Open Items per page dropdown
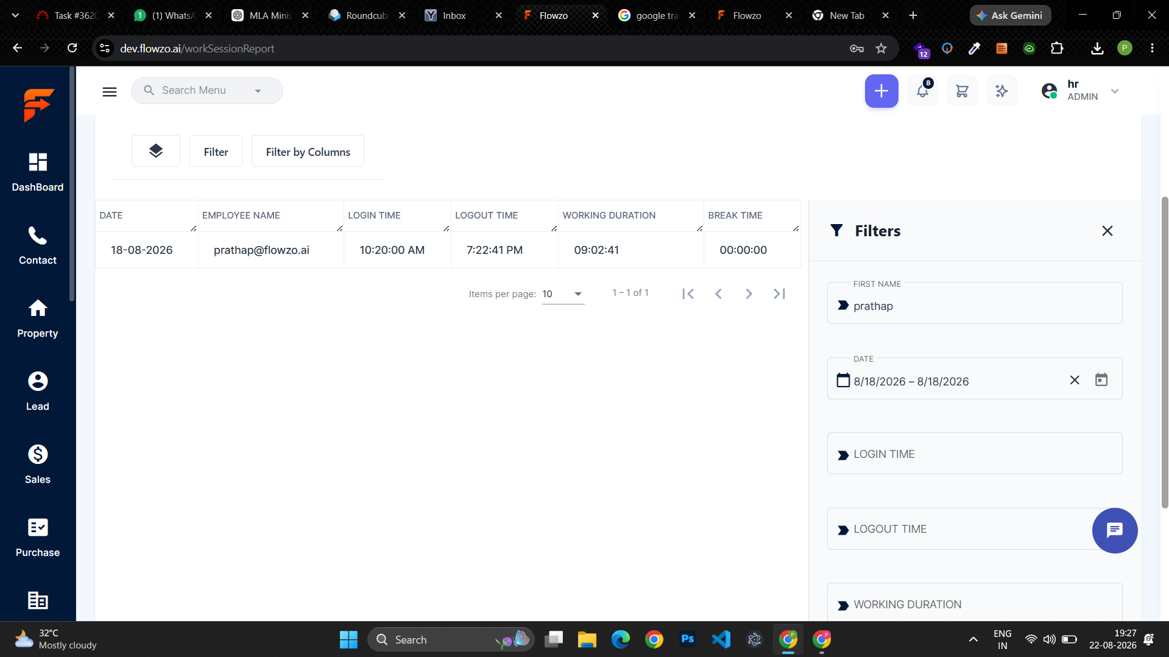The image size is (1169, 657). click(563, 294)
